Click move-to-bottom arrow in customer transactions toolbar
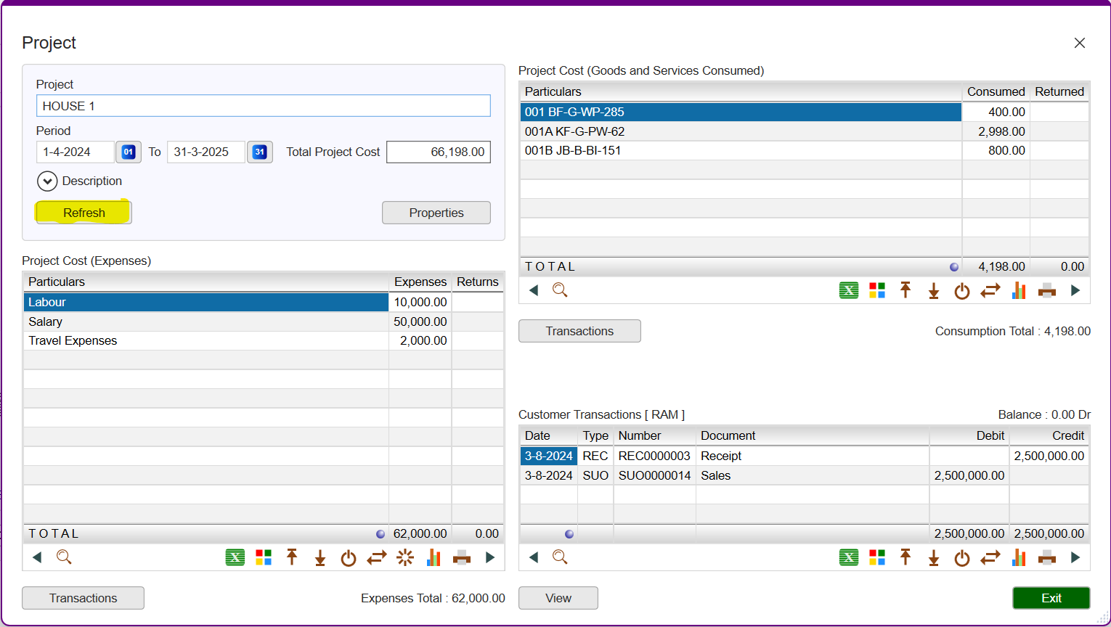 click(934, 557)
